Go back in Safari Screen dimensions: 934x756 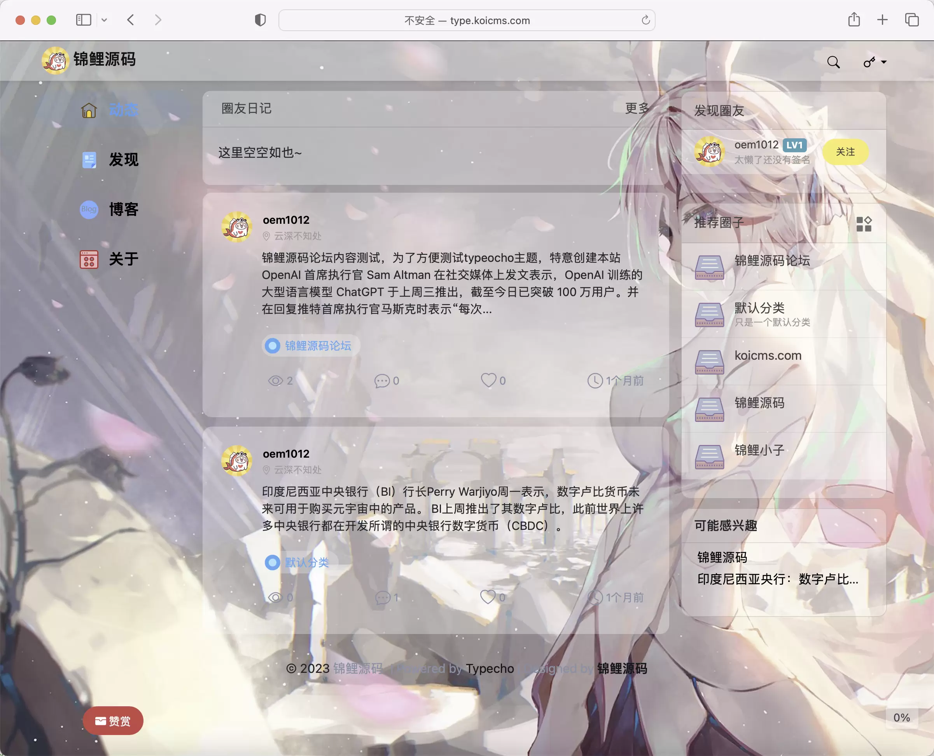131,20
